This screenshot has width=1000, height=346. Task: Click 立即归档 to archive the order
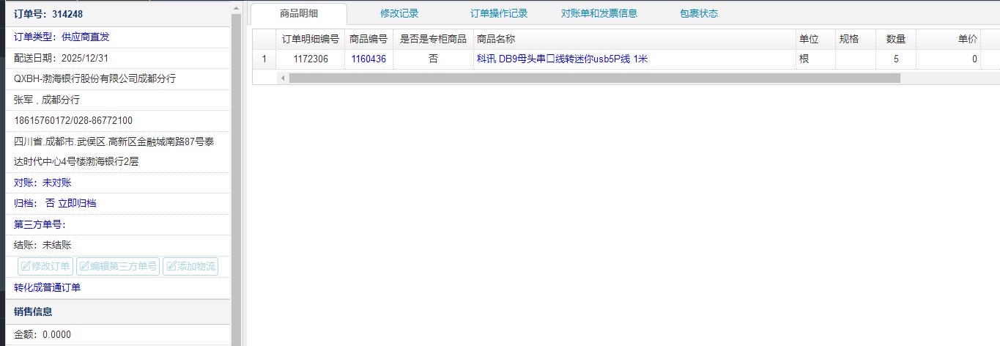[77, 203]
